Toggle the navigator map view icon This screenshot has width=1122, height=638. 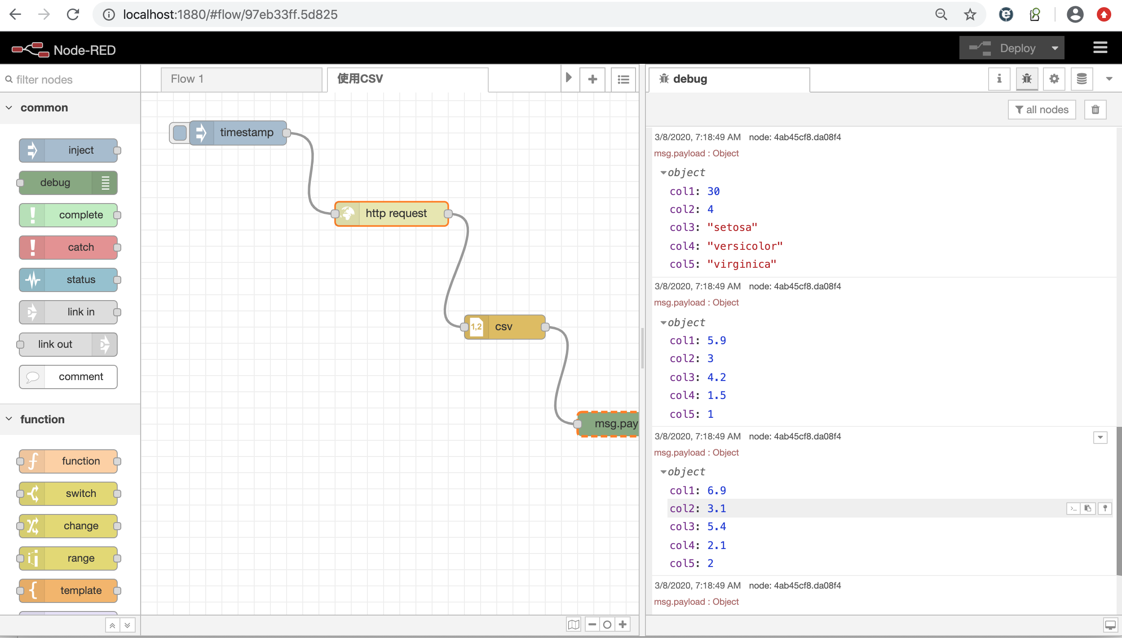coord(574,625)
